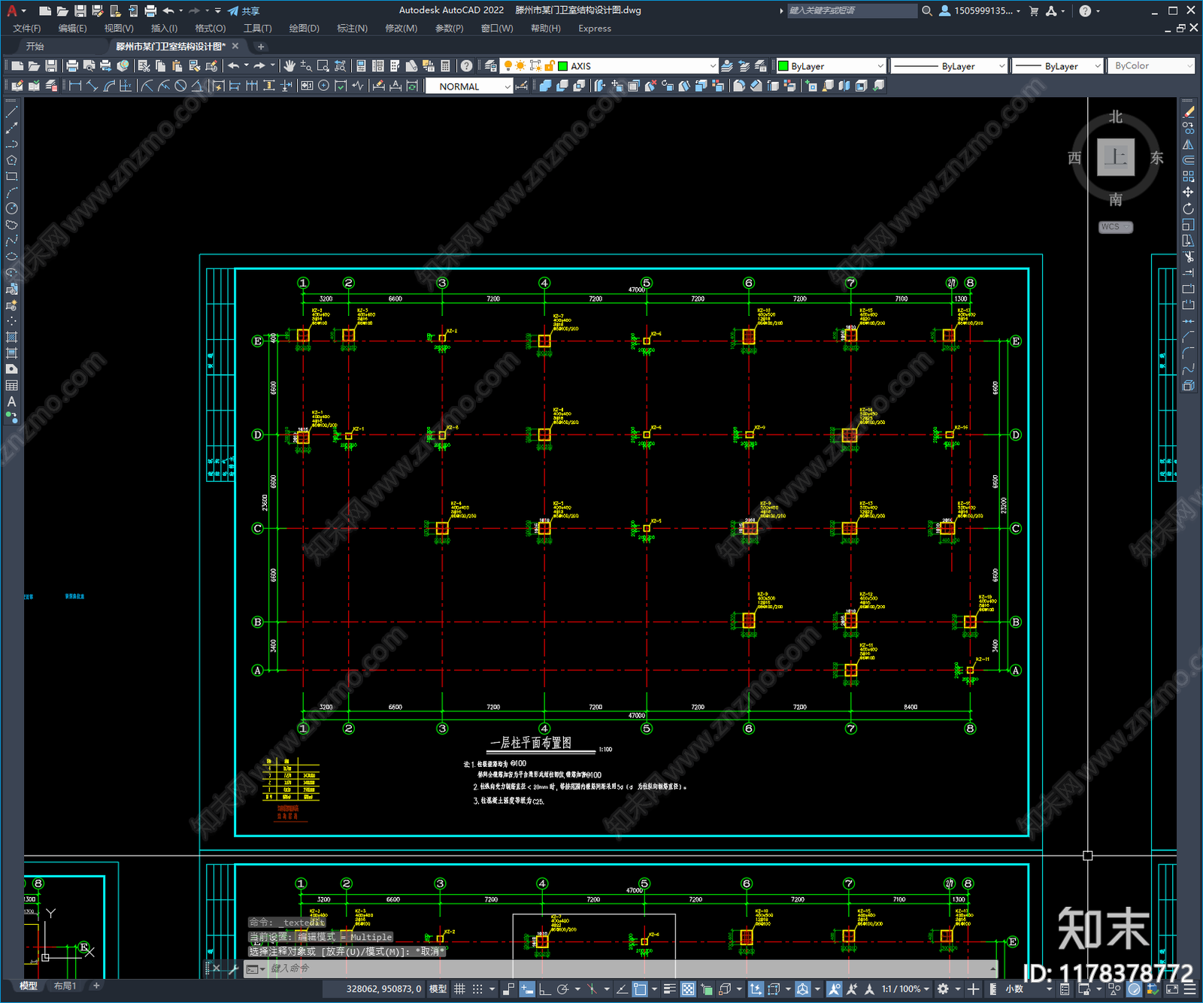
Task: Click the Undo arrow icon
Action: coord(234,66)
